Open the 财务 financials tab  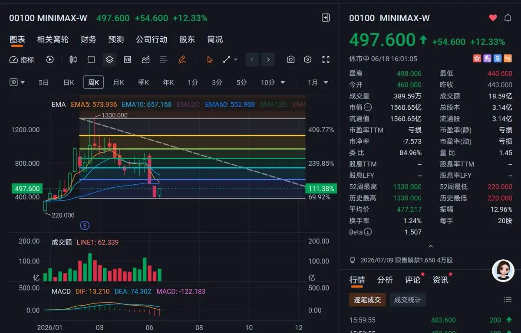tap(89, 39)
